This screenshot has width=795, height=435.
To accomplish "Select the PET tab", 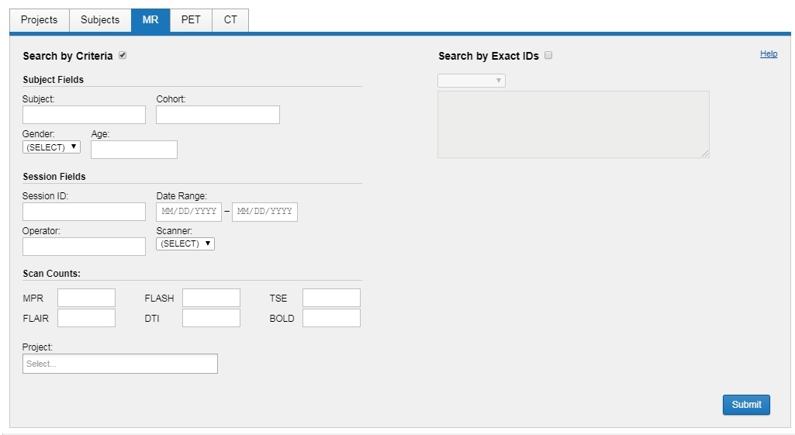I will coord(191,20).
